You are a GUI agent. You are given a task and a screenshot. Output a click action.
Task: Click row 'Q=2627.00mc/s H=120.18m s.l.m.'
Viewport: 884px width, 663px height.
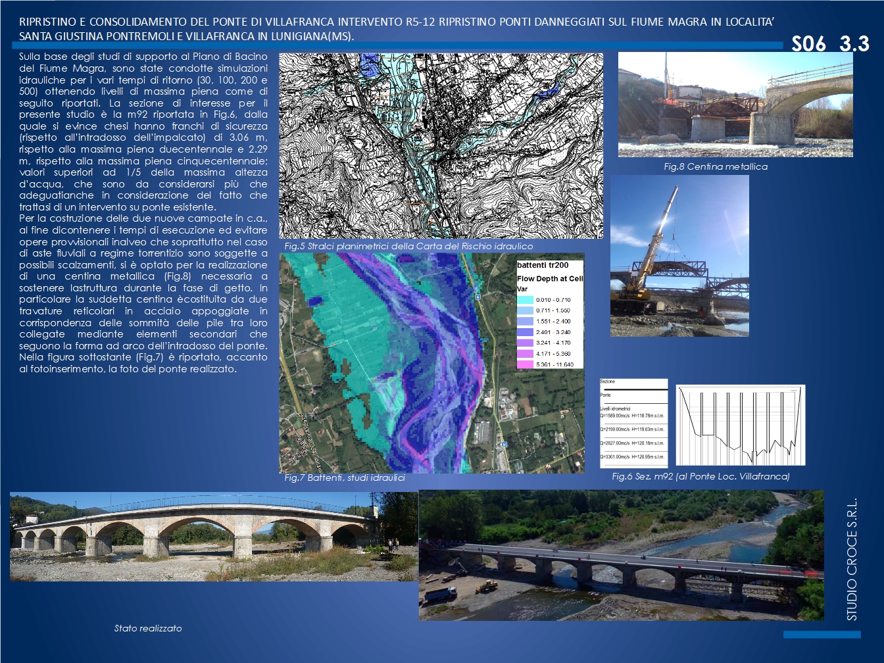tap(633, 443)
